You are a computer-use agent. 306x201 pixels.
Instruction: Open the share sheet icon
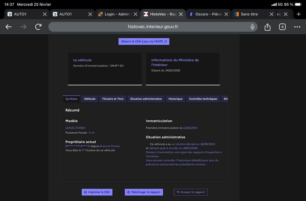pos(267,27)
